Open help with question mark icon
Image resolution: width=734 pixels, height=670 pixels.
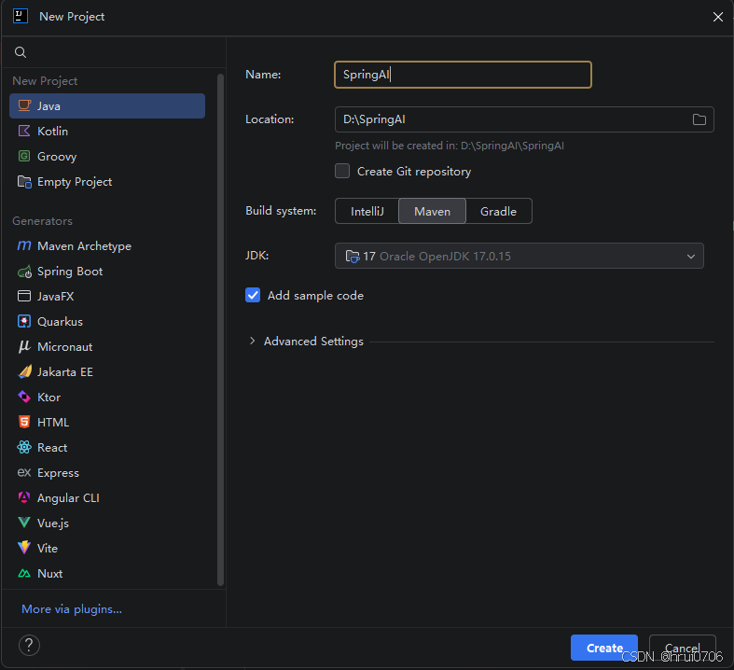(29, 645)
